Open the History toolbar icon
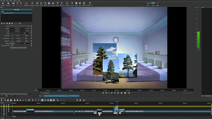Viewport: 212px width, 119px height. coord(72,4)
